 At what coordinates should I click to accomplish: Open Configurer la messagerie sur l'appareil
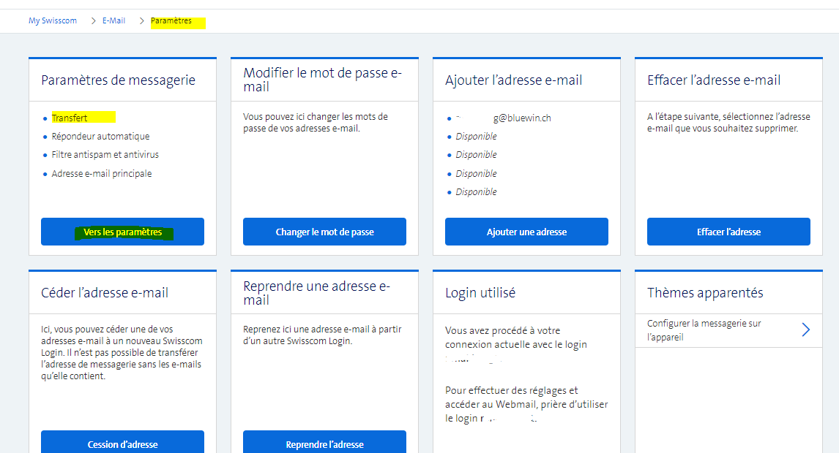[x=704, y=330]
